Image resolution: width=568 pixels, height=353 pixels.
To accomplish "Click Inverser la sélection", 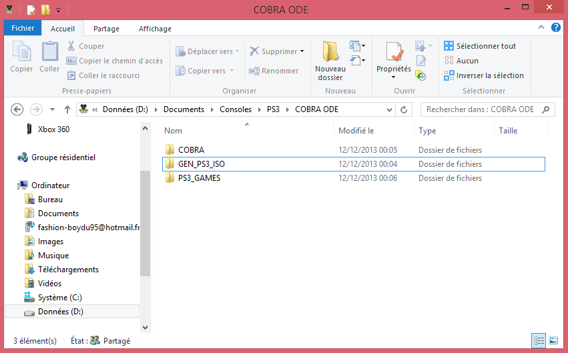I will 484,75.
